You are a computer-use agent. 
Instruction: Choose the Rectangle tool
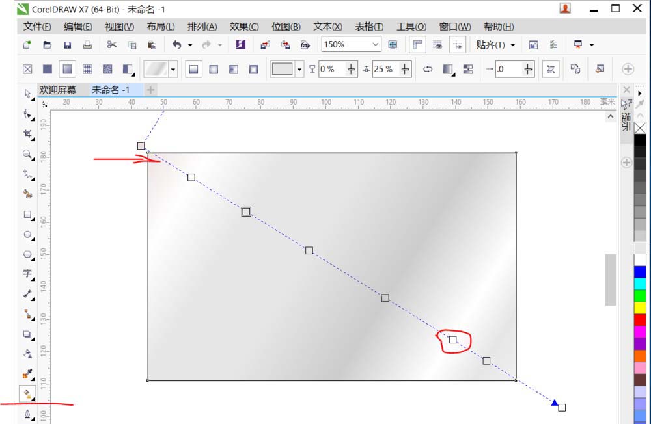point(27,215)
